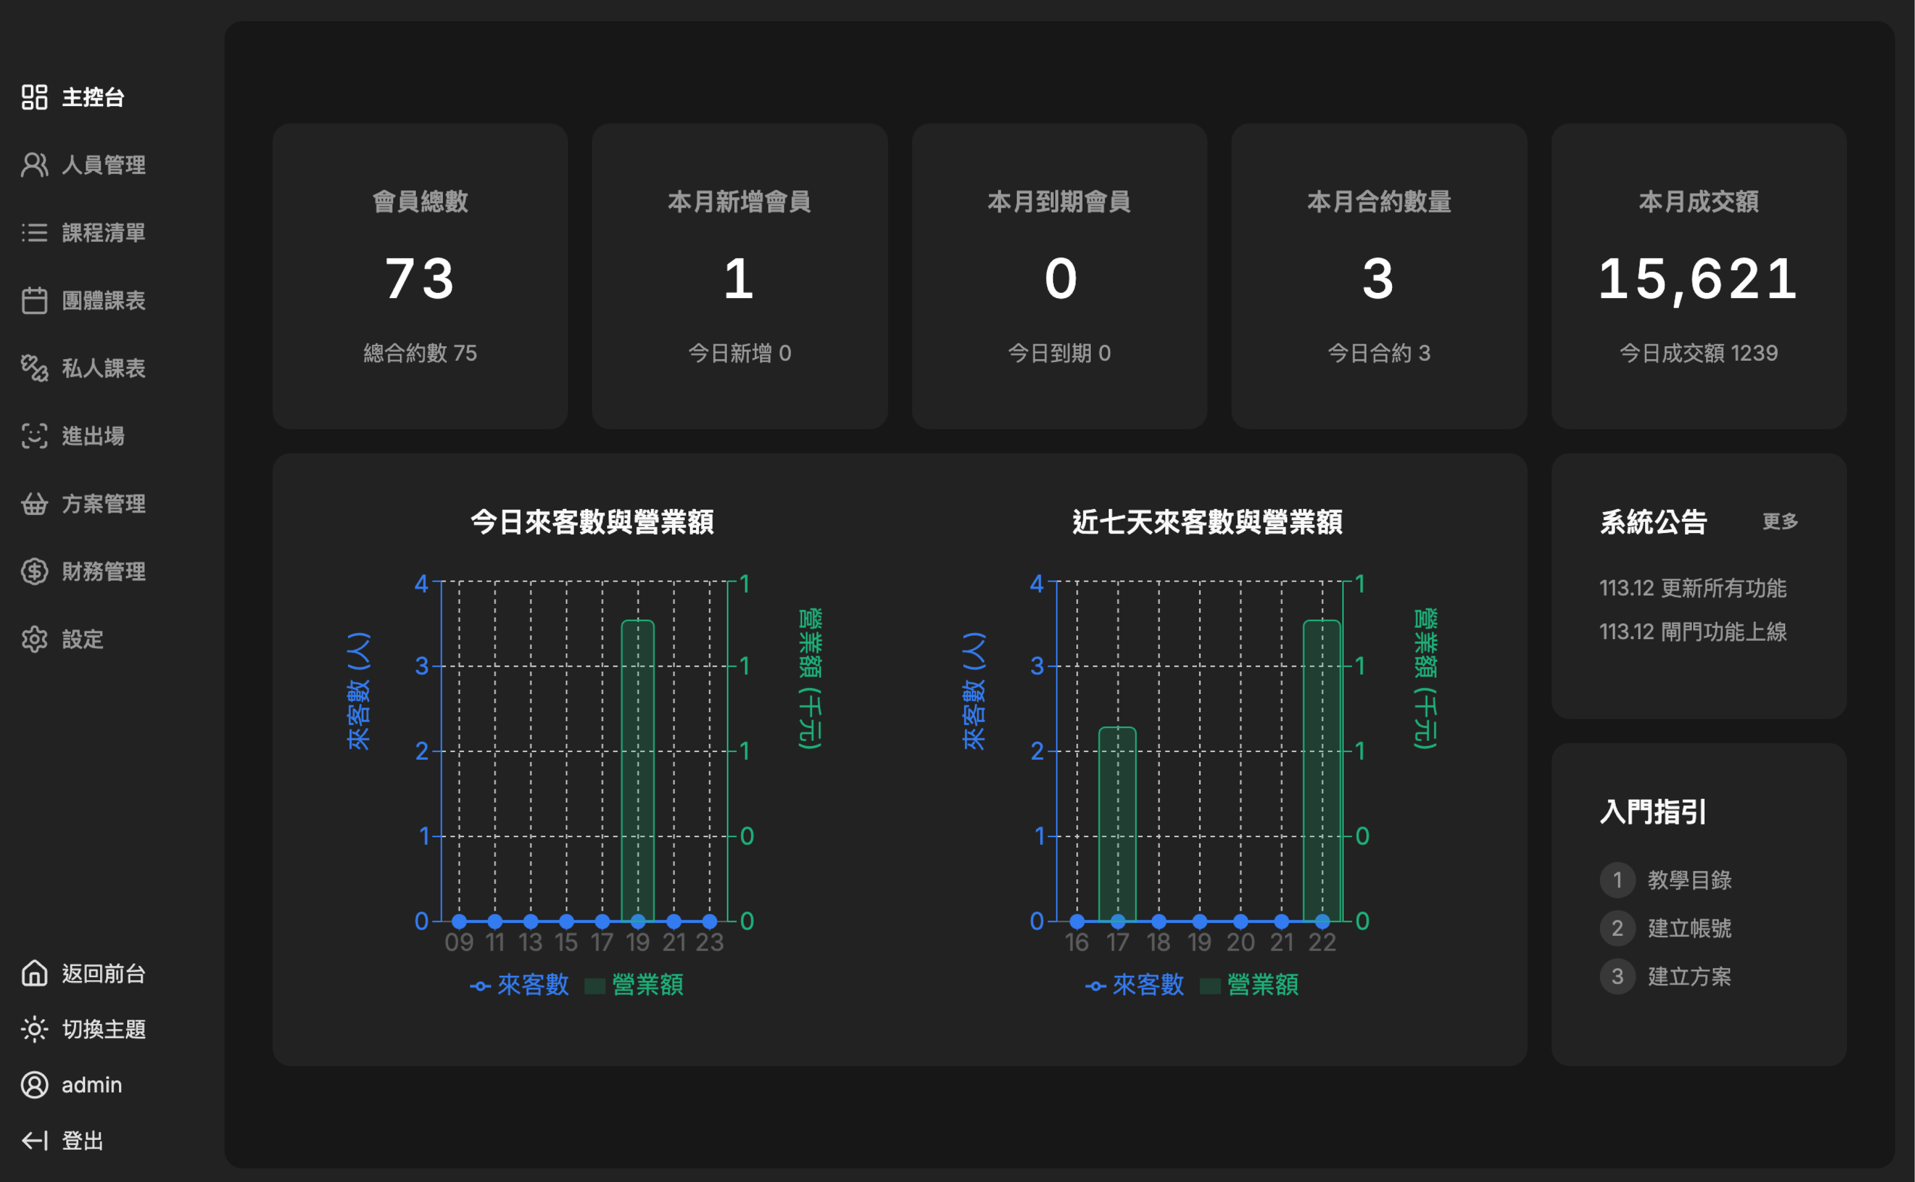Click the 本月到期會員 card

[1059, 276]
